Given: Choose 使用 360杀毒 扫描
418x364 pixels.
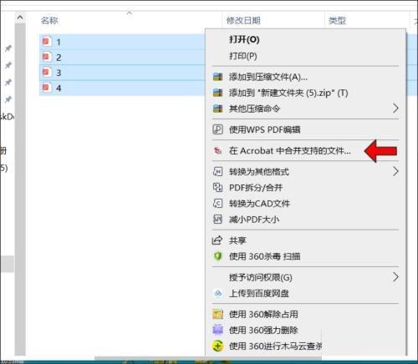Looking at the screenshot, I should point(306,256).
